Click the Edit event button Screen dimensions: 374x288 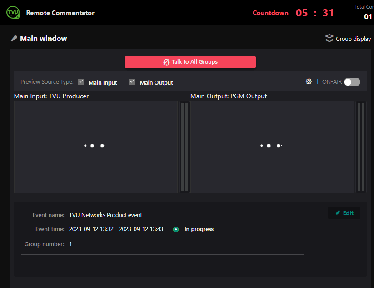344,213
